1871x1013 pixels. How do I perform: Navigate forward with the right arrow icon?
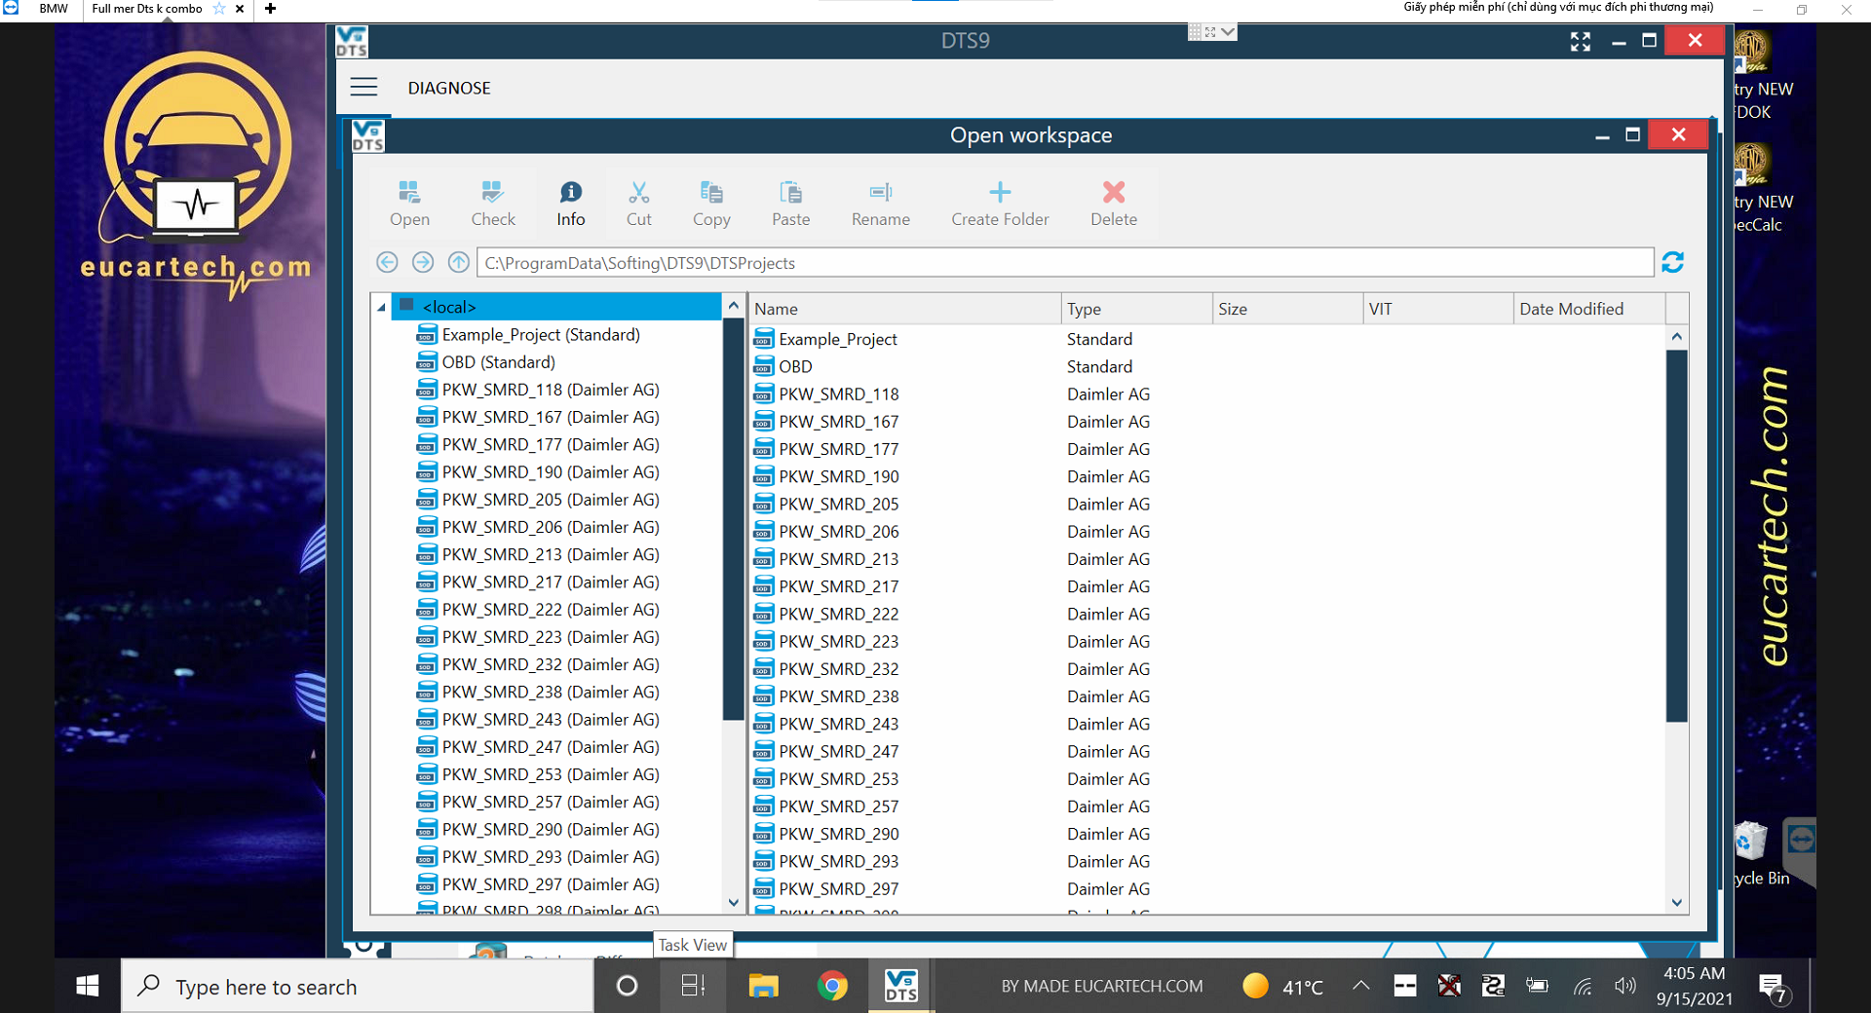point(423,262)
